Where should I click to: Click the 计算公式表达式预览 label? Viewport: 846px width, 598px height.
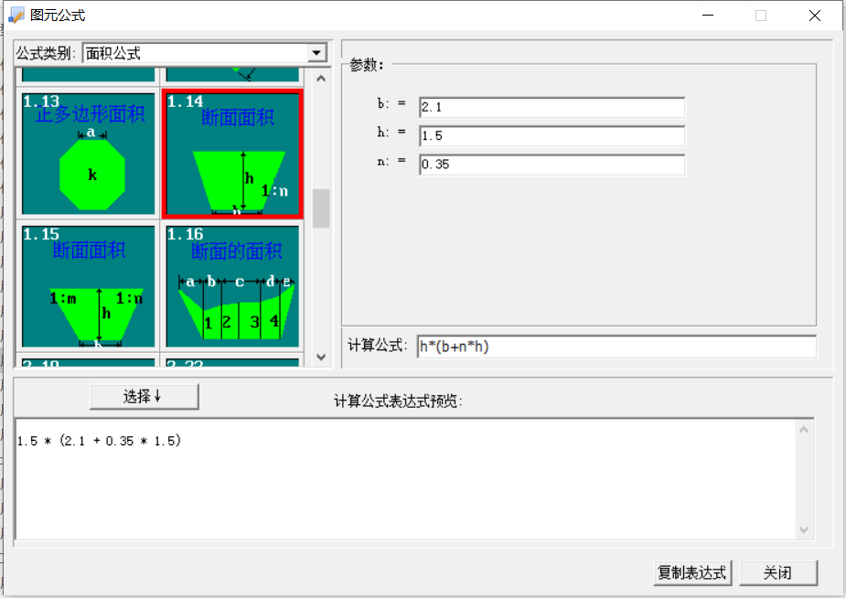398,400
